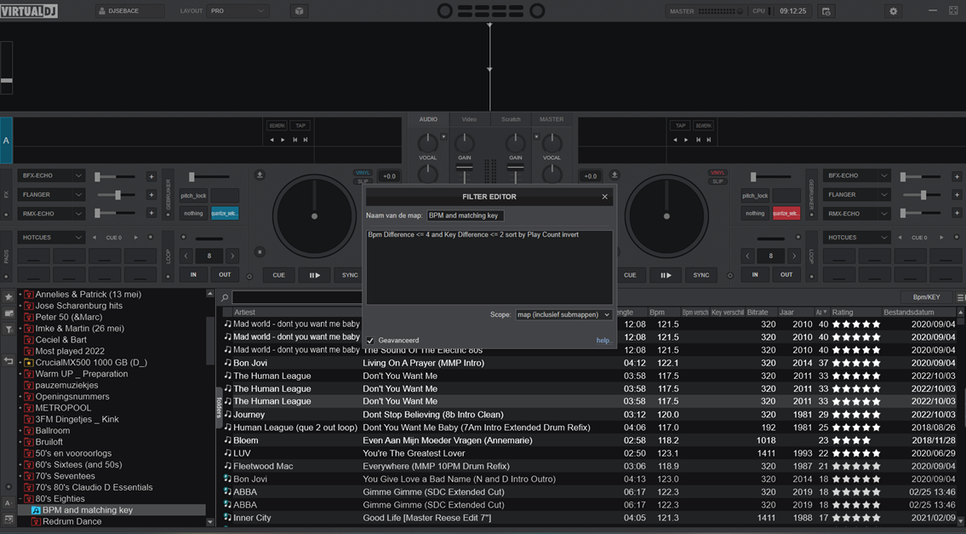Image resolution: width=966 pixels, height=534 pixels.
Task: Adjust the FLANGER effect slider on the left deck
Action: (x=115, y=195)
